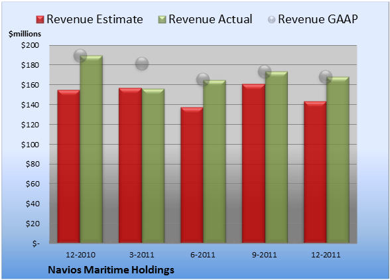Click the '$80' y-axis label

[x=32, y=165]
